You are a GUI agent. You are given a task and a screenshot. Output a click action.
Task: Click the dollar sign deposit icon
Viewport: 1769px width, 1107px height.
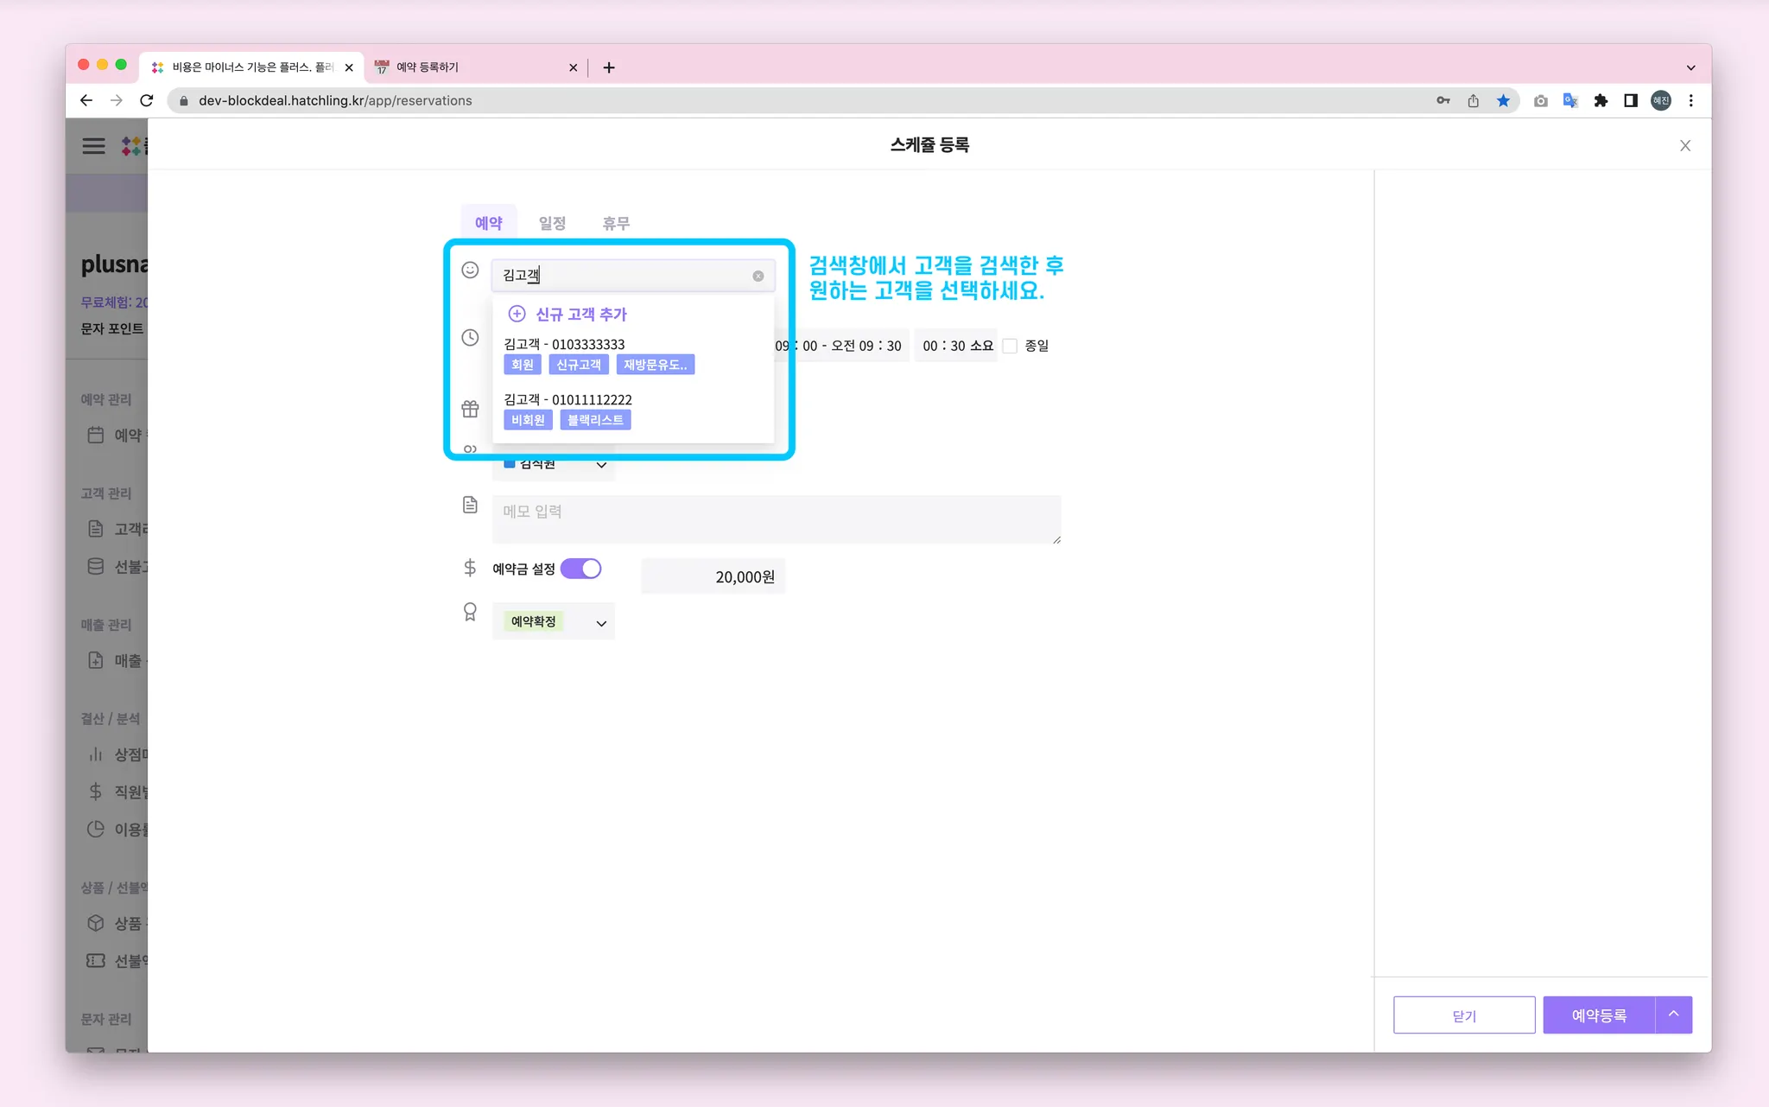pyautogui.click(x=470, y=568)
